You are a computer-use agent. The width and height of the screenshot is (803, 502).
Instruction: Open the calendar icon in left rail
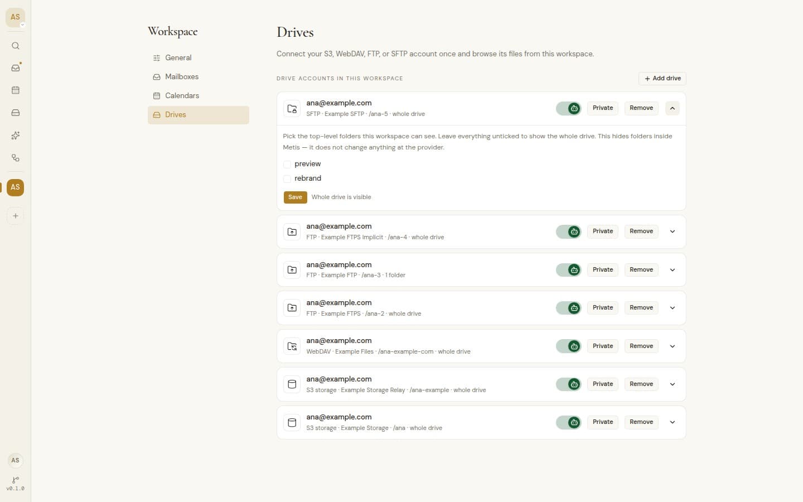tap(16, 90)
